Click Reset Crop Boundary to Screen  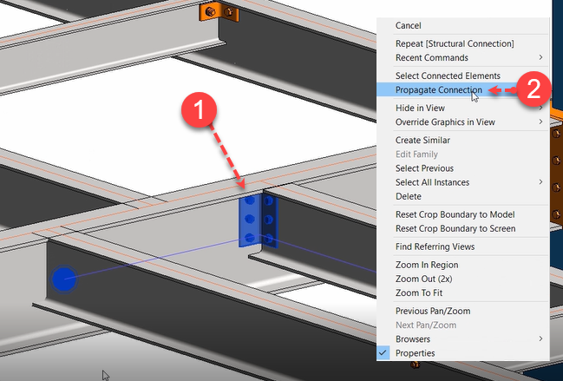[455, 228]
